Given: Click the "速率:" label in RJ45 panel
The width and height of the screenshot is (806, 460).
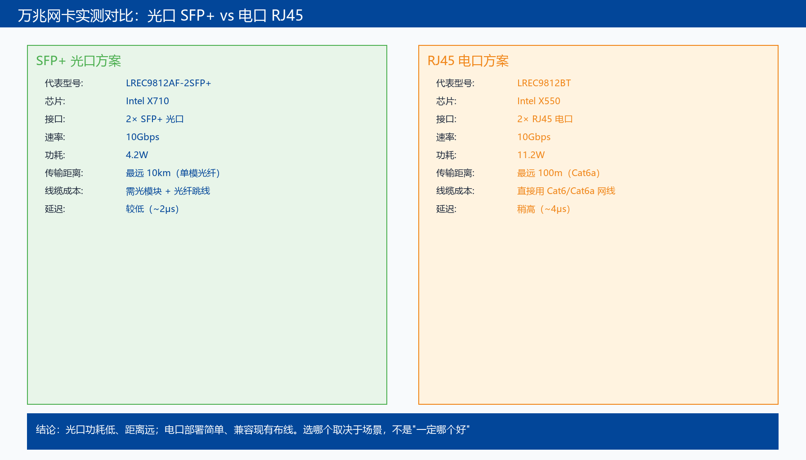Looking at the screenshot, I should pyautogui.click(x=446, y=137).
